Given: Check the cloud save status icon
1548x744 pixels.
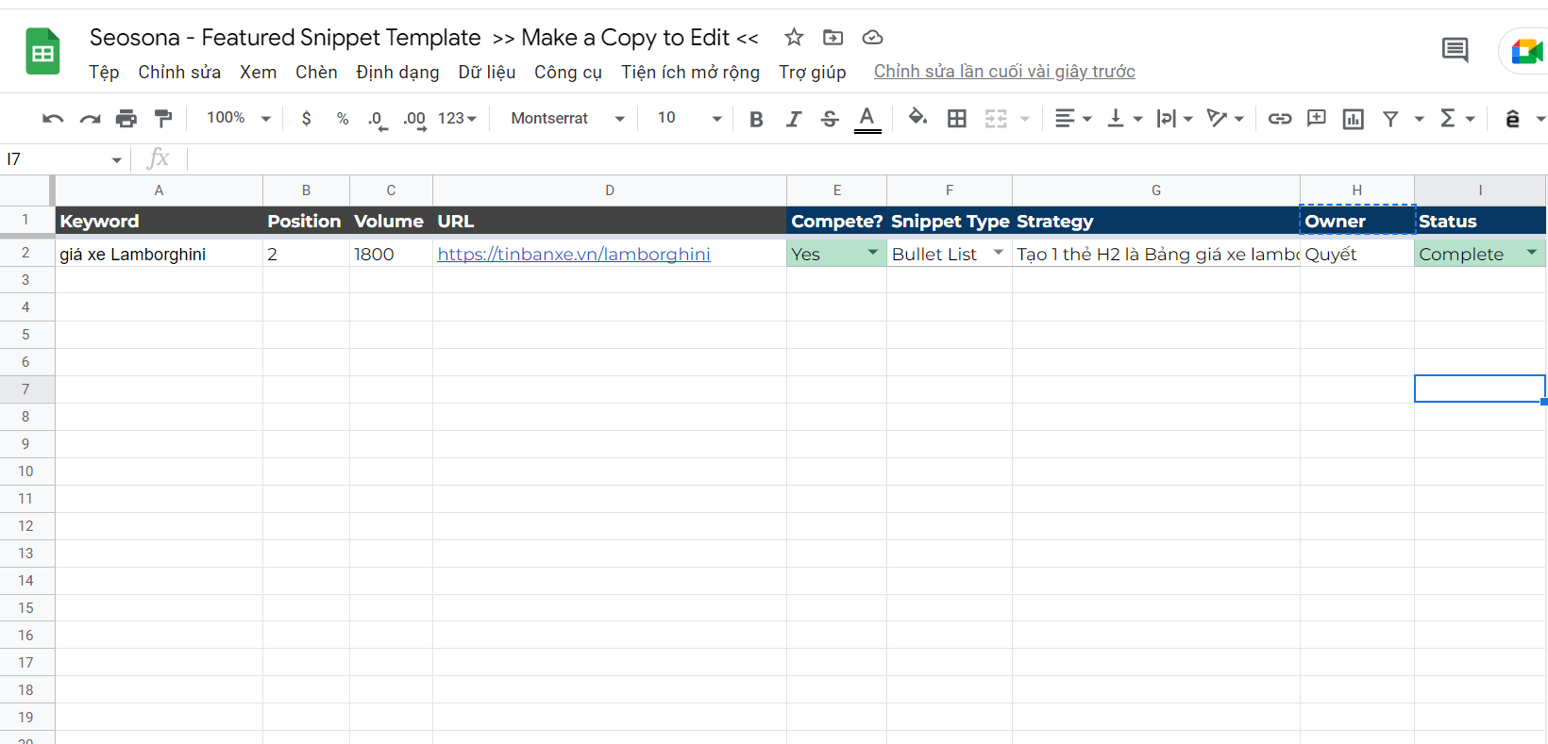Looking at the screenshot, I should [x=873, y=37].
